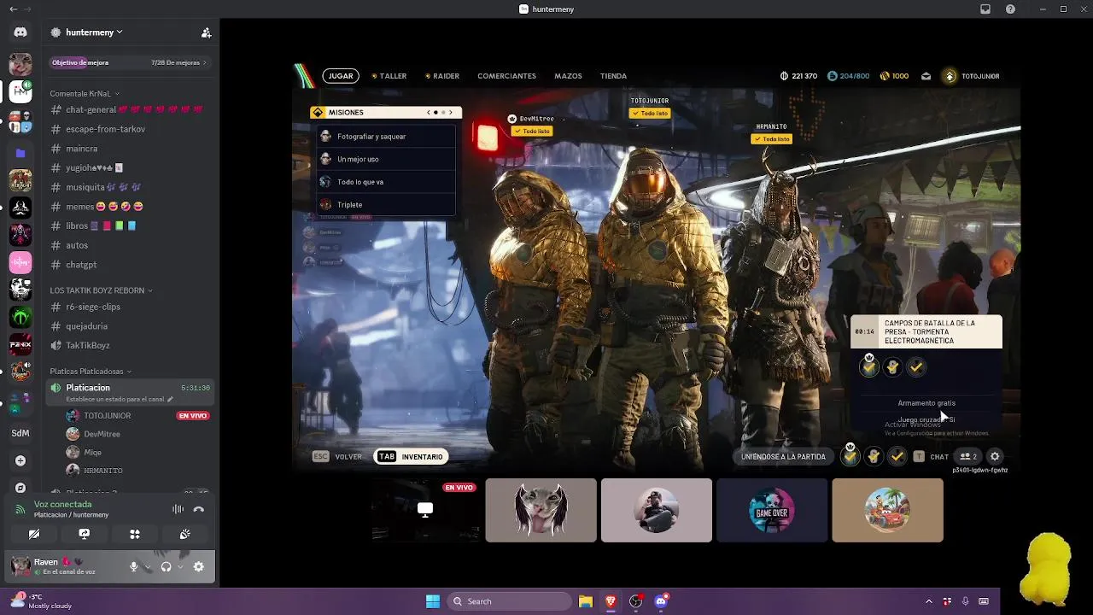Open game settings gear next to squad count
Screen dimensions: 1093x615
995,457
